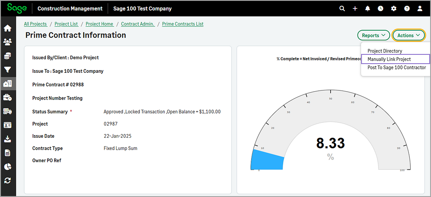Open the user profile icon
The height and width of the screenshot is (197, 431).
[420, 8]
